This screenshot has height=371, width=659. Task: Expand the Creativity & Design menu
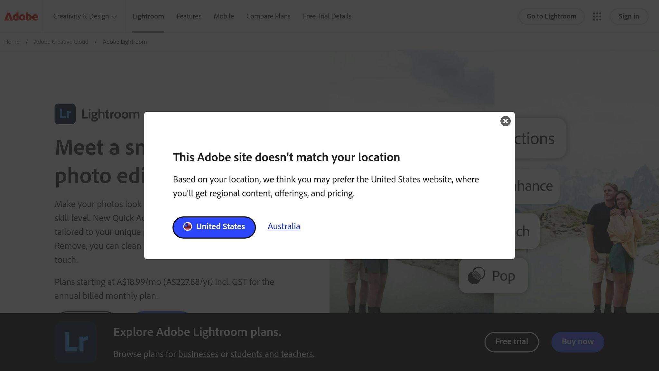tap(85, 16)
